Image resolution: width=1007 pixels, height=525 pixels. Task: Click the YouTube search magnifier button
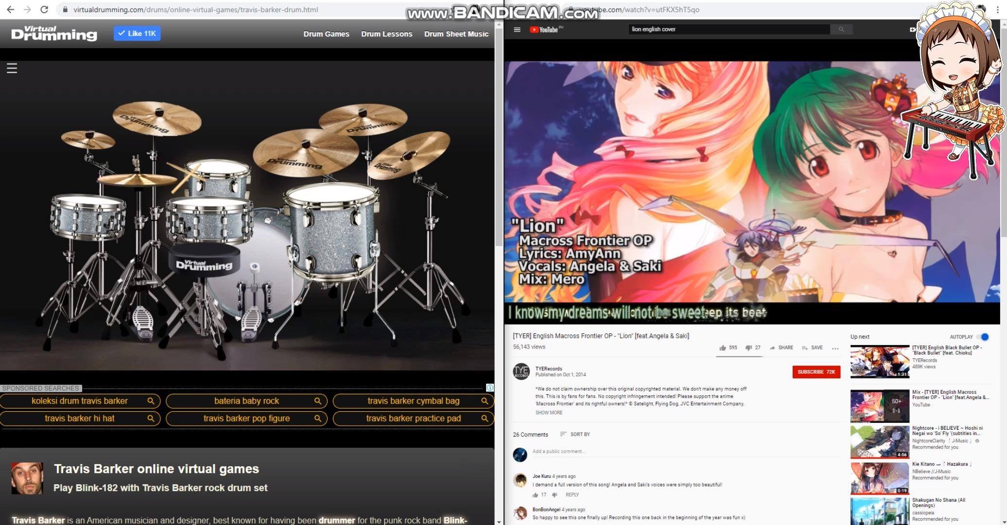tap(841, 29)
